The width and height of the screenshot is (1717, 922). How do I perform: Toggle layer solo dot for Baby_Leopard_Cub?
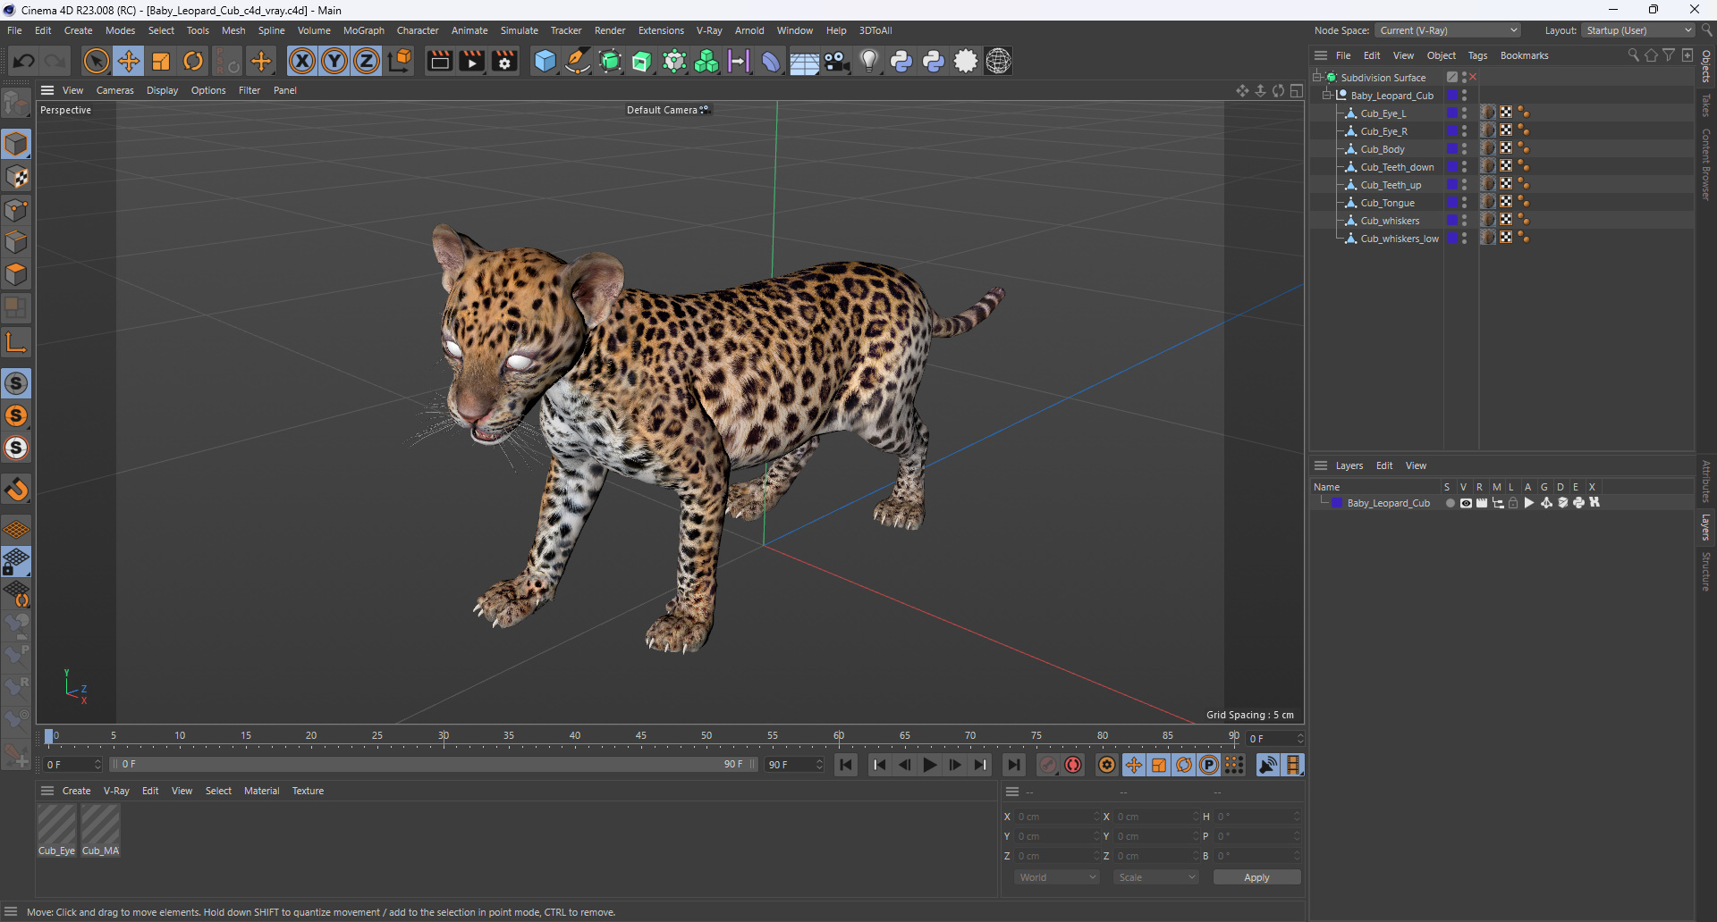1450,503
